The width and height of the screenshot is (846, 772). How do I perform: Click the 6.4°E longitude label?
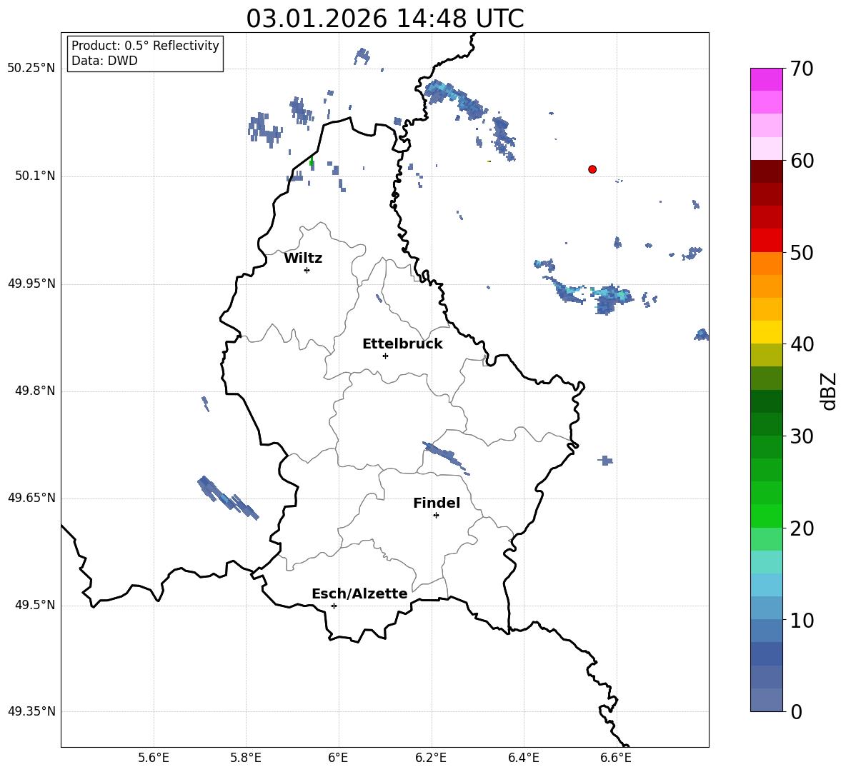pos(524,758)
